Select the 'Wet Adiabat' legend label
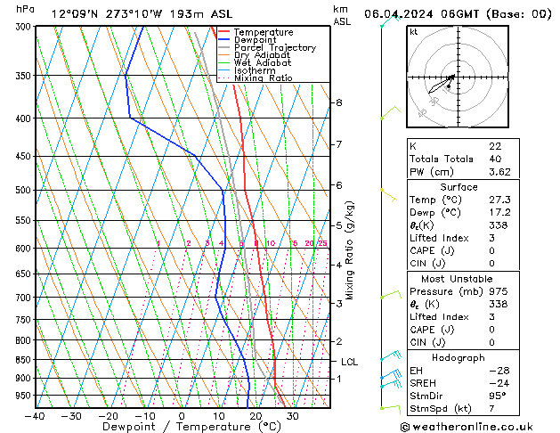This screenshot has width=560, height=433. coord(263,62)
